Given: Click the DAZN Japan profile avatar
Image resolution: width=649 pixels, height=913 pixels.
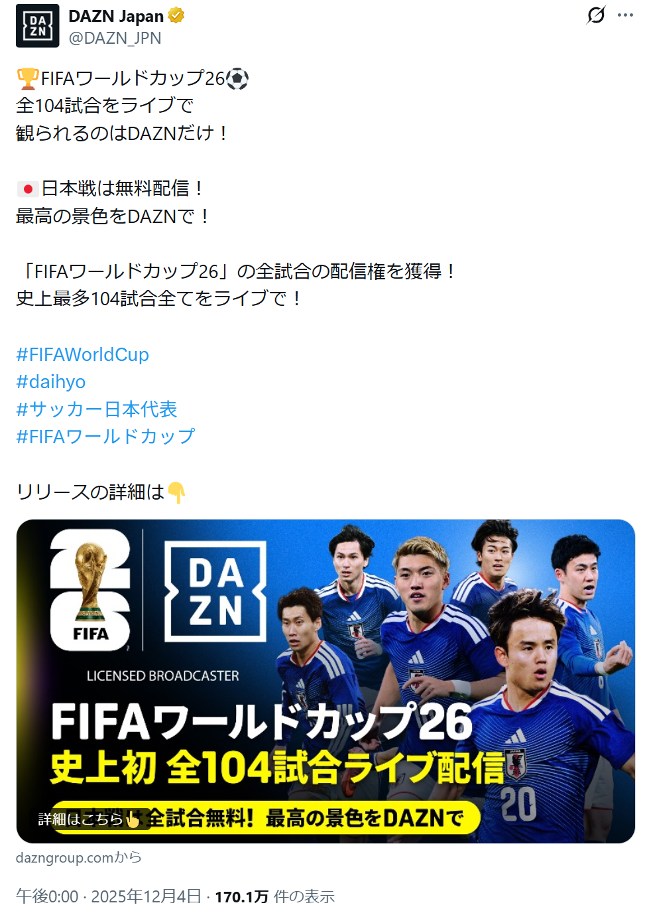Looking at the screenshot, I should 38,26.
